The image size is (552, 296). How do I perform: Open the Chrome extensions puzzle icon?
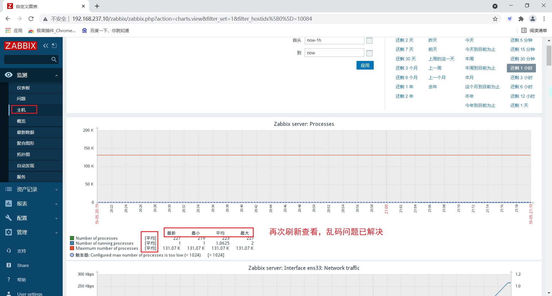(521, 19)
